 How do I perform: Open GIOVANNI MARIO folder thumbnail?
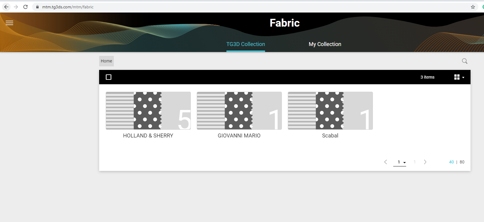coord(239,111)
